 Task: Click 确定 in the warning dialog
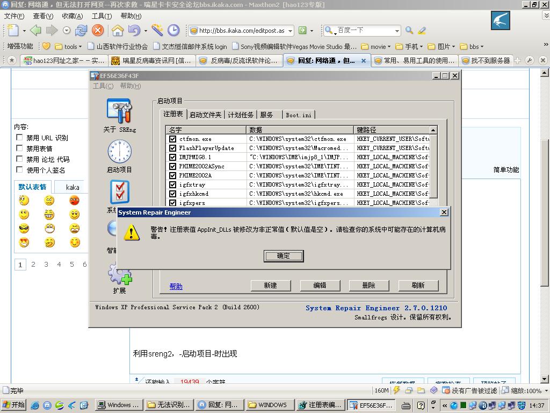(x=284, y=256)
